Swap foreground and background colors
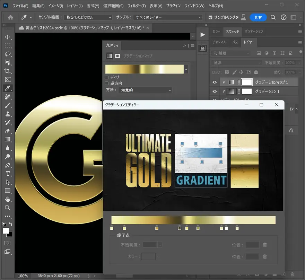 (x=11, y=224)
